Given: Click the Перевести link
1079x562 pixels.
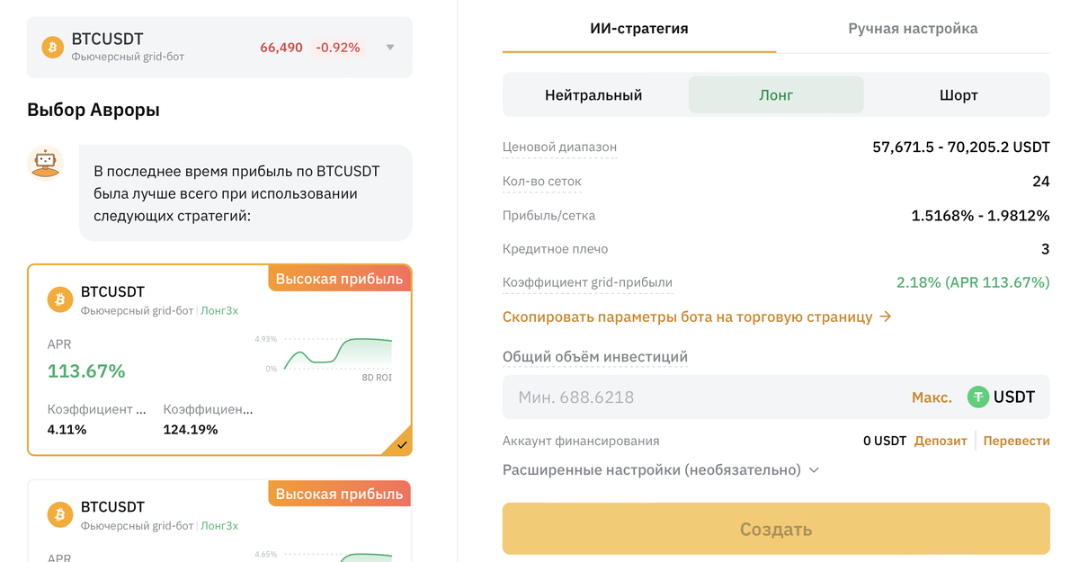Looking at the screenshot, I should pos(1016,441).
